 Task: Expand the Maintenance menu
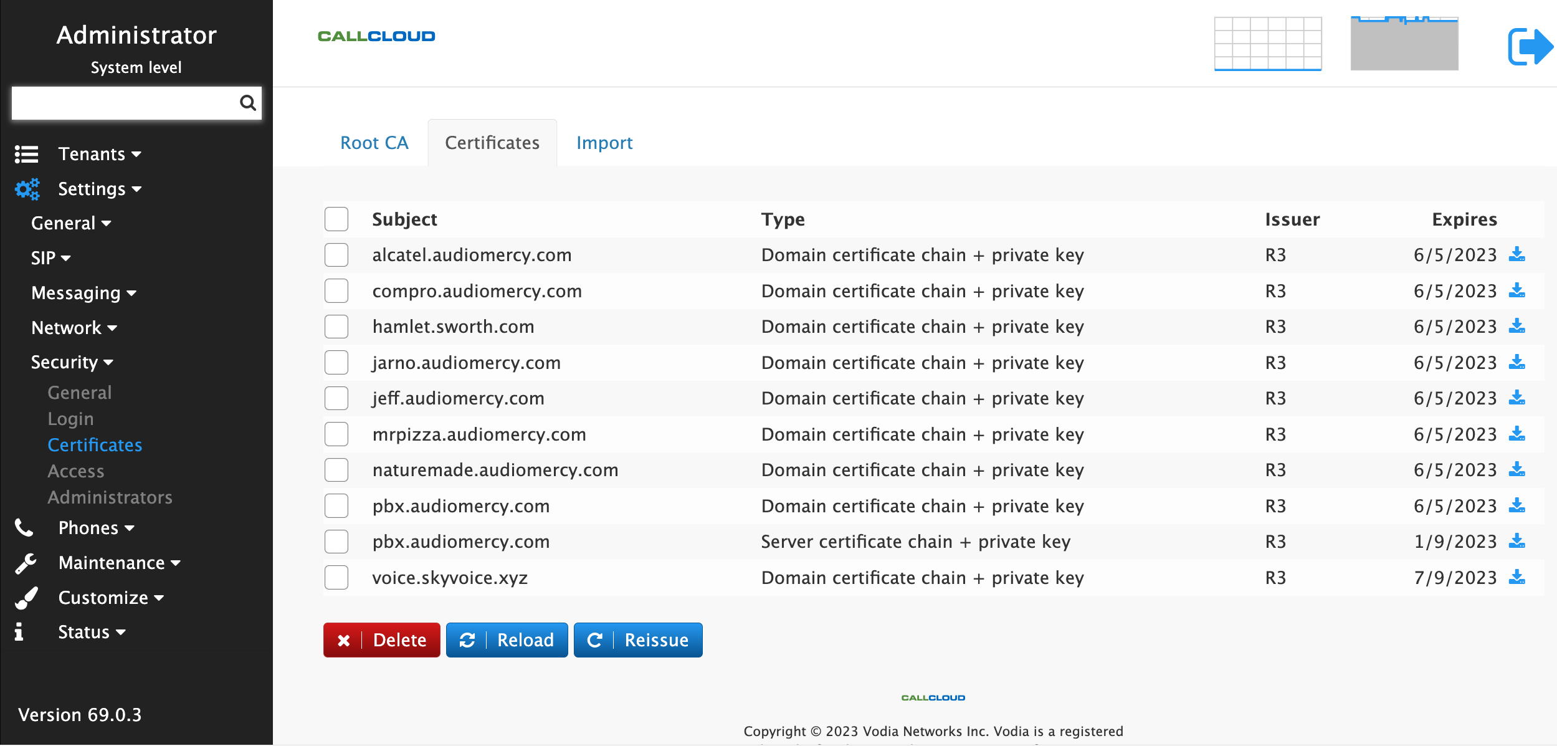point(120,563)
